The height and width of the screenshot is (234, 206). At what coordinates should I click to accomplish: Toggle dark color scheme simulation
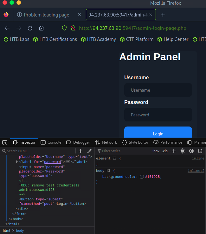[191, 151]
